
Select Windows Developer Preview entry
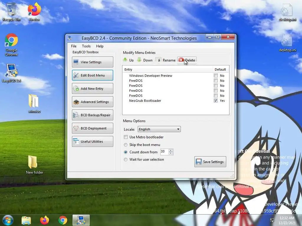[x=151, y=76]
